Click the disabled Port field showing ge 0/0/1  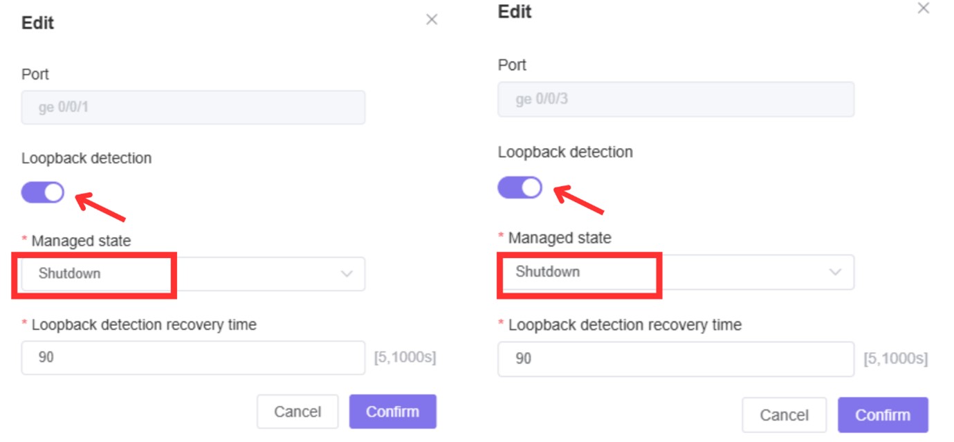(x=193, y=108)
